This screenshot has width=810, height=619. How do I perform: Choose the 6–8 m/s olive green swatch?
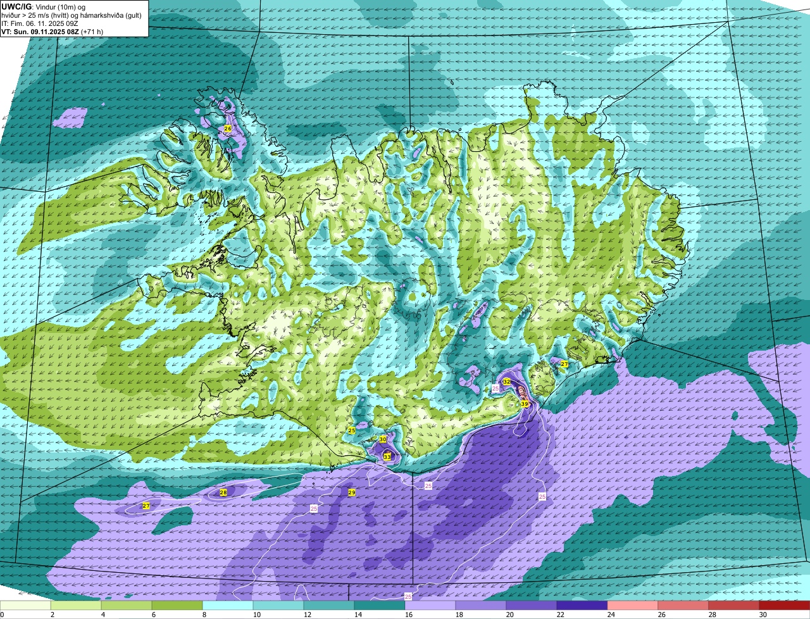177,606
